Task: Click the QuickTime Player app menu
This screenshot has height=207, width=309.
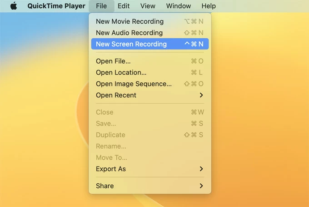Action: [x=56, y=6]
